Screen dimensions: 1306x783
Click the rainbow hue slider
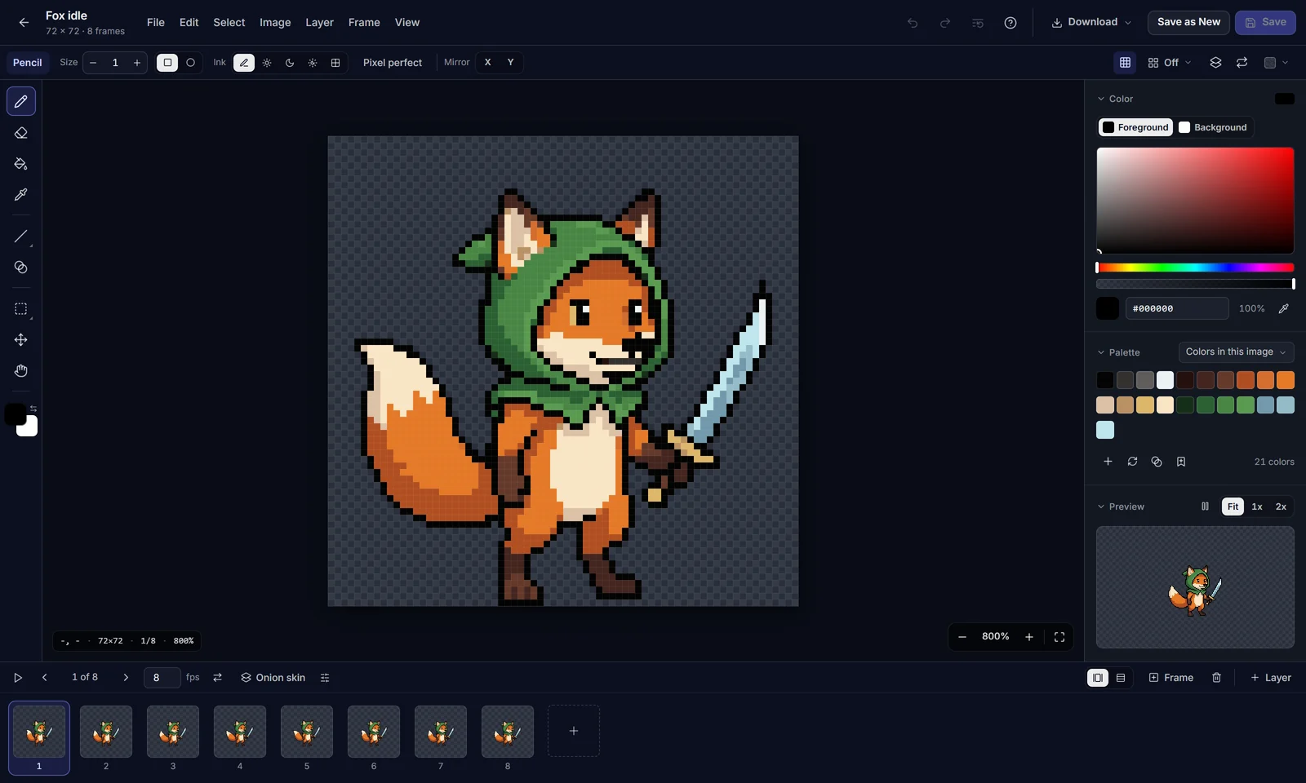(x=1195, y=268)
